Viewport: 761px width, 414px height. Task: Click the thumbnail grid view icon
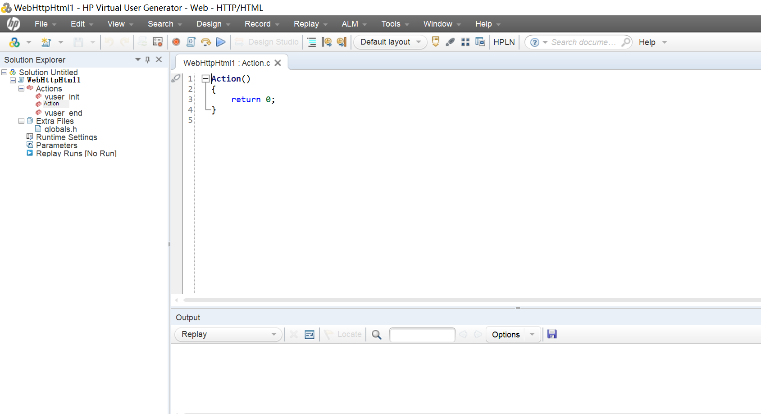pos(465,42)
